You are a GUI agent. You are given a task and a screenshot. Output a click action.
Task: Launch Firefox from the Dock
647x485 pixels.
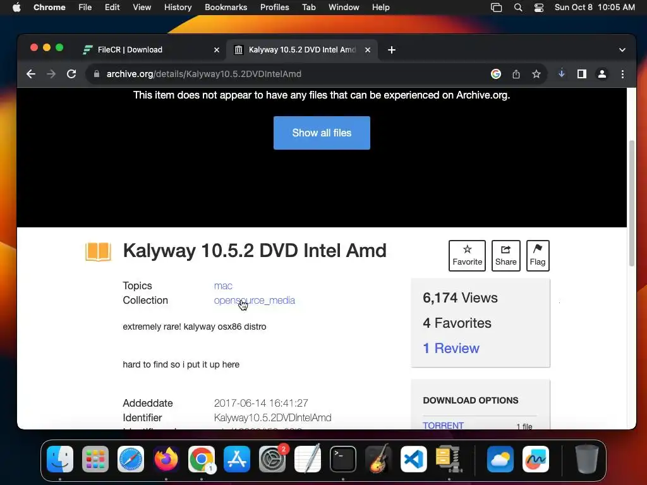click(x=166, y=459)
